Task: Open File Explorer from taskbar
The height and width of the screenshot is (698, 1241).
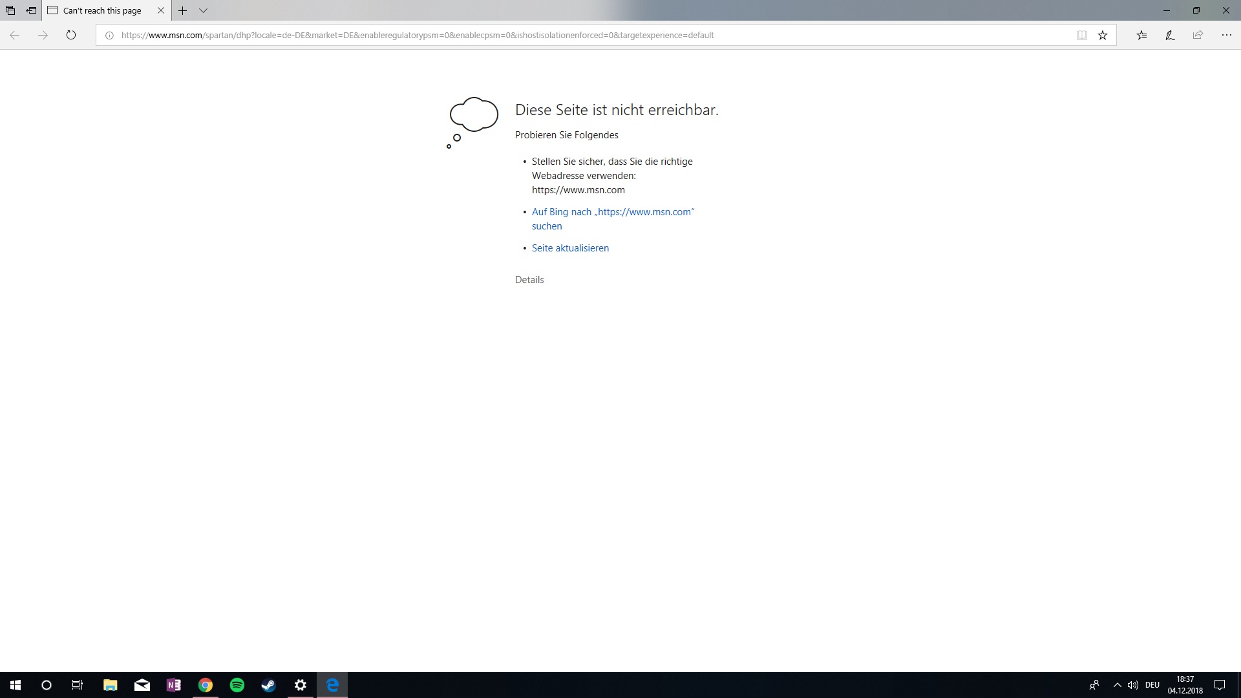Action: pos(111,685)
